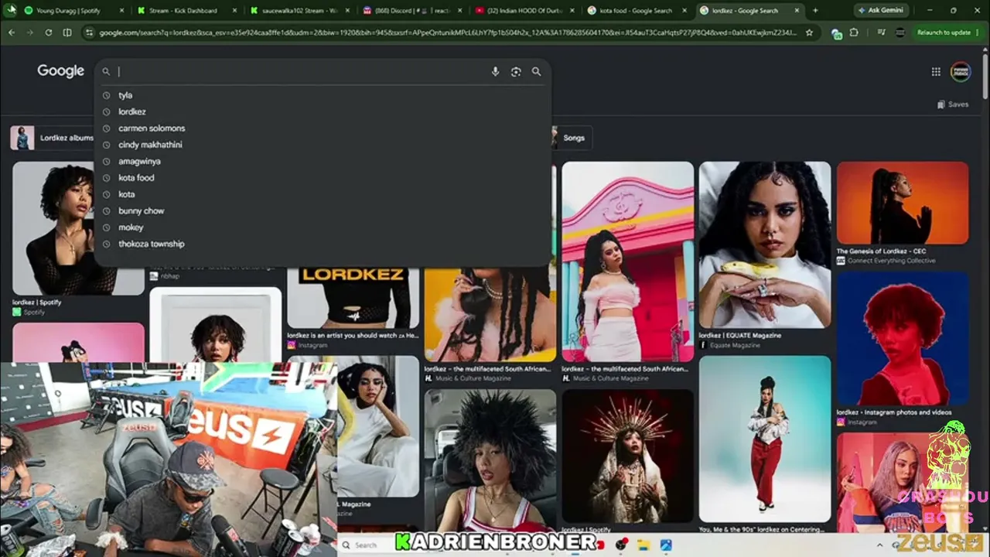Open 'You, Me & the 90s' lordkez image
The image size is (990, 557).
click(765, 439)
